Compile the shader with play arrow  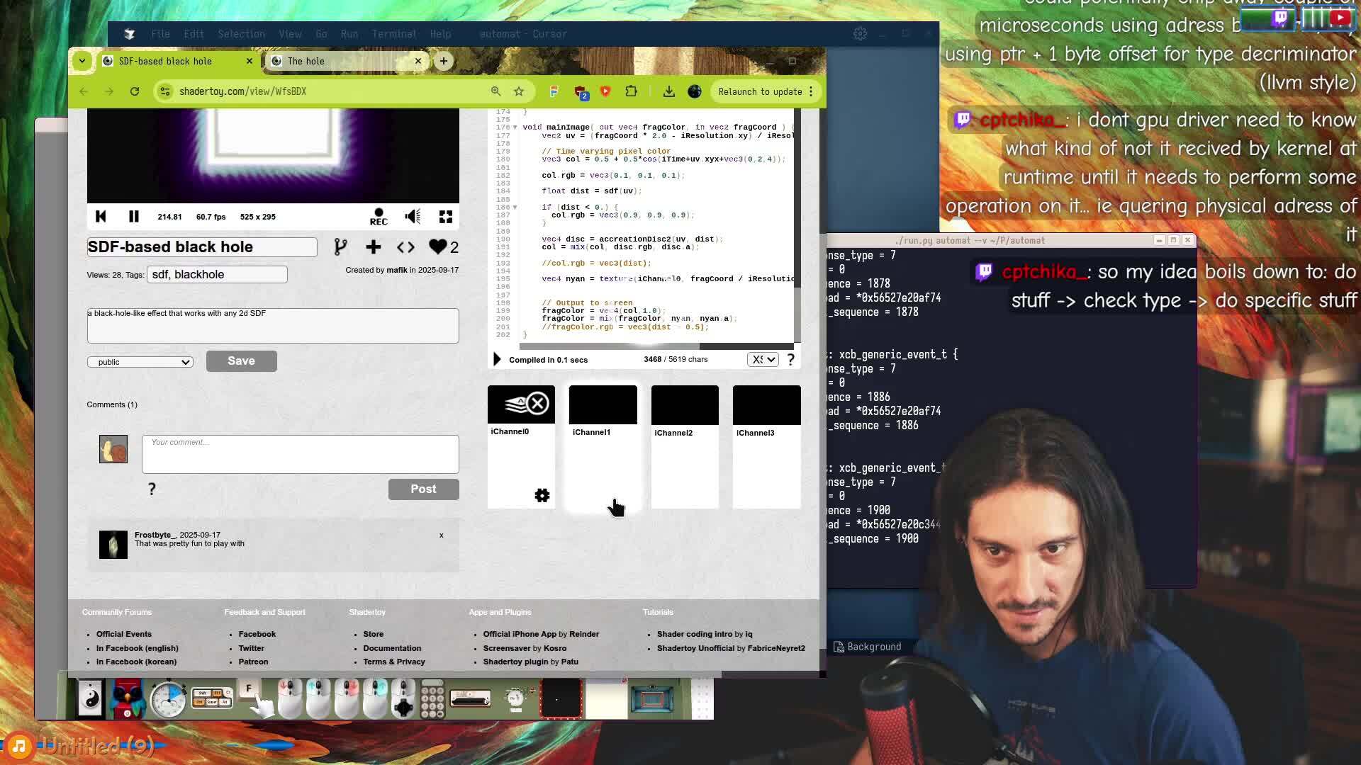(496, 360)
